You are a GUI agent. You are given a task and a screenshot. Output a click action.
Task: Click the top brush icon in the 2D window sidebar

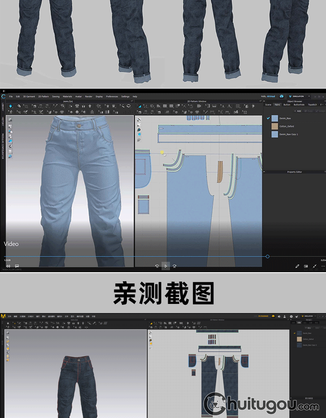click(139, 120)
